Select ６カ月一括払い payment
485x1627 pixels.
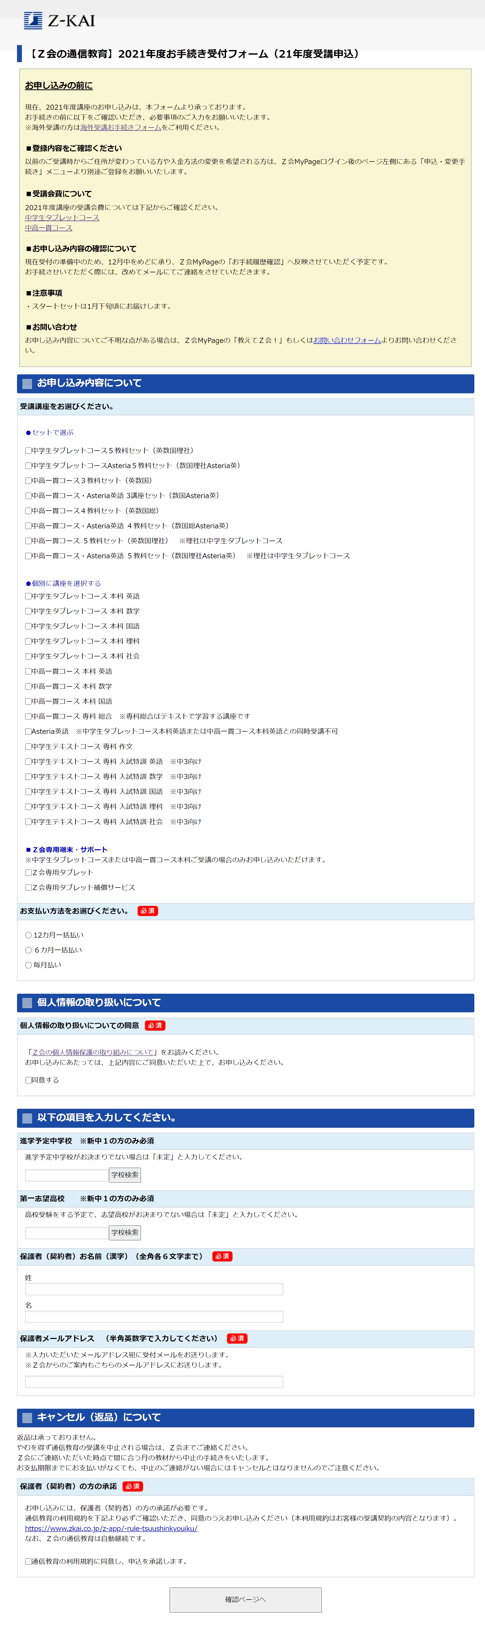tap(28, 951)
